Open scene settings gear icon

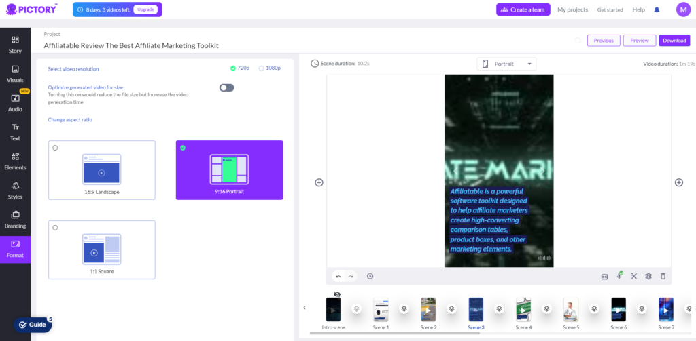tap(648, 276)
